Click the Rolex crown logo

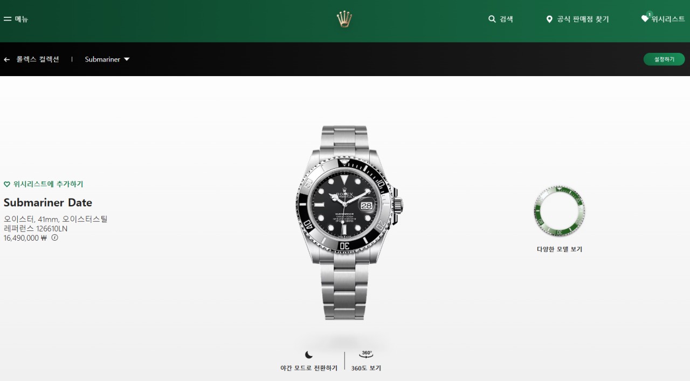click(344, 19)
